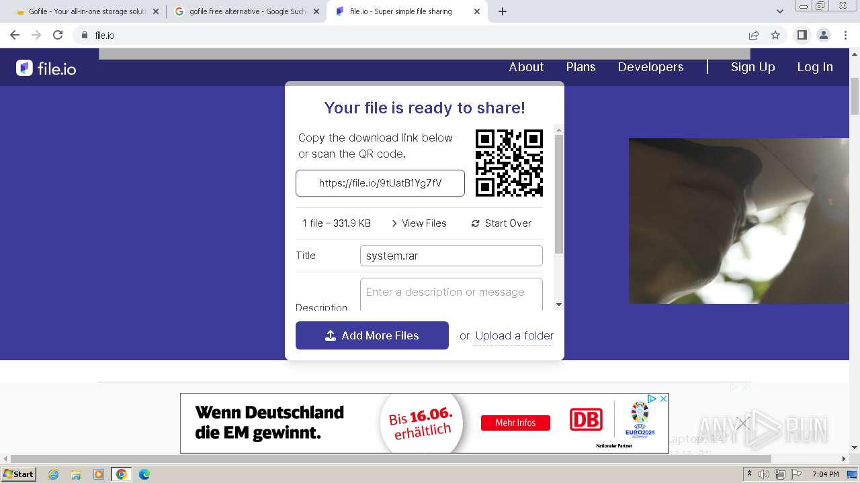860x483 pixels.
Task: Click the network tray icon
Action: [x=780, y=474]
